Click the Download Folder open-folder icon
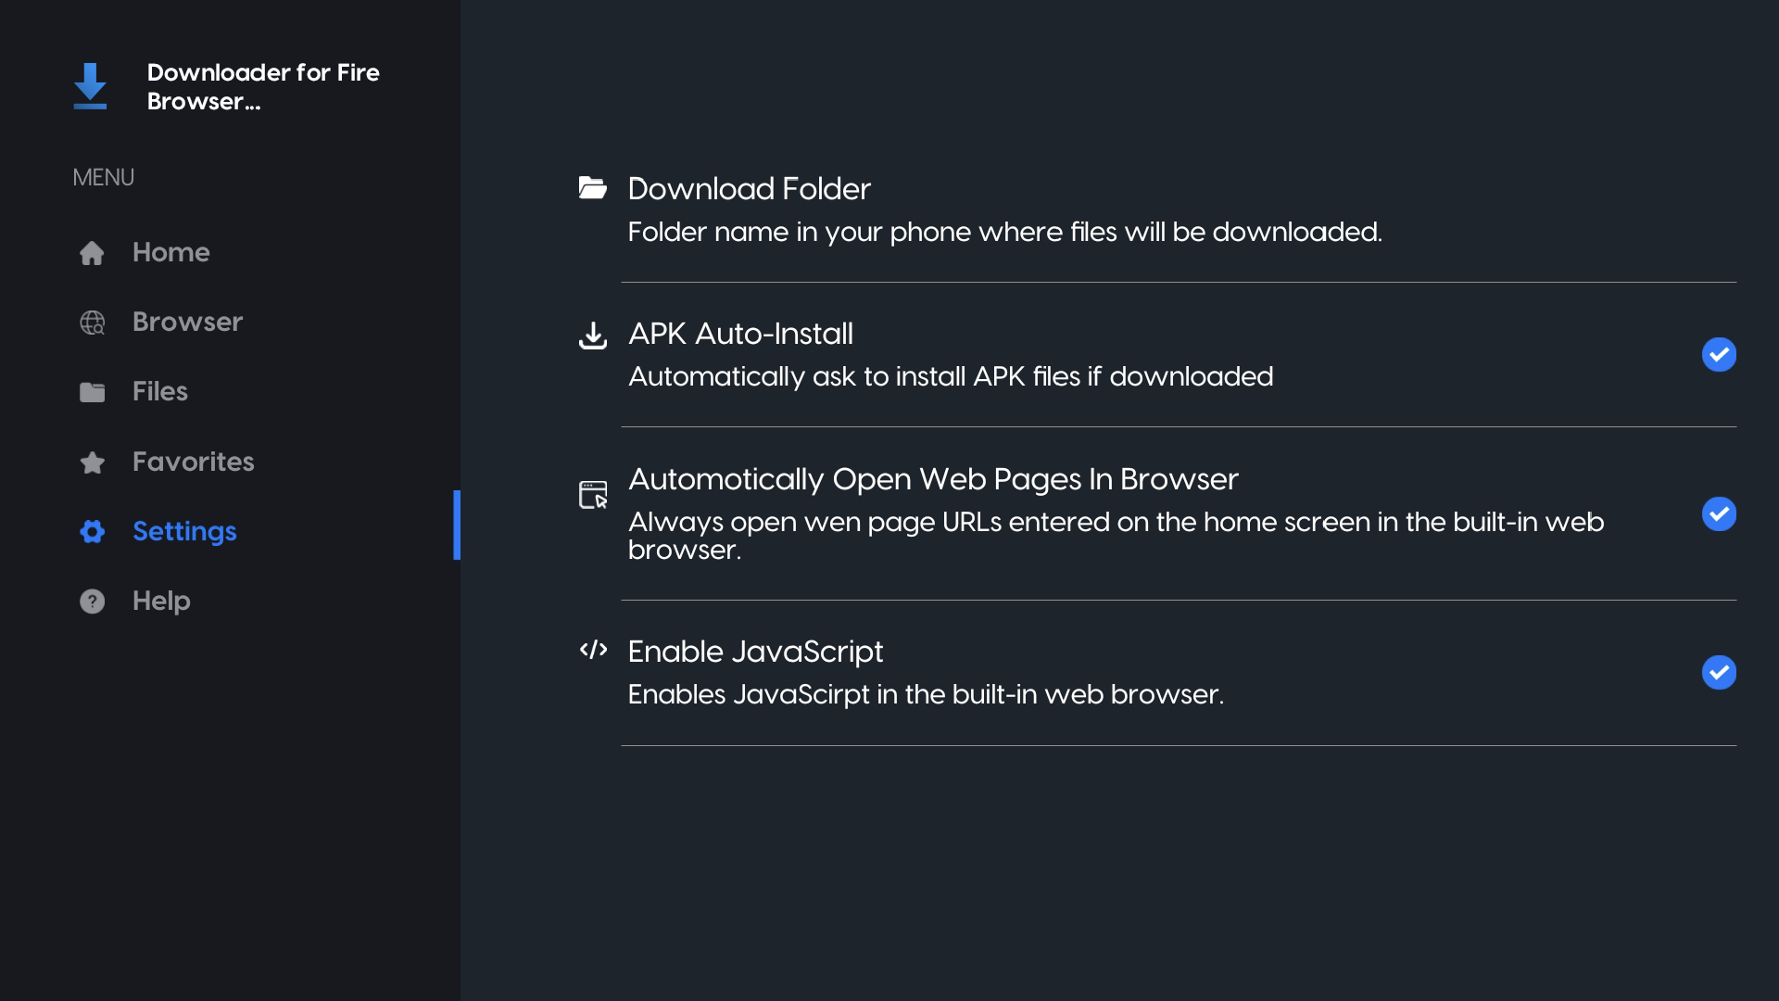The width and height of the screenshot is (1779, 1001). [593, 188]
